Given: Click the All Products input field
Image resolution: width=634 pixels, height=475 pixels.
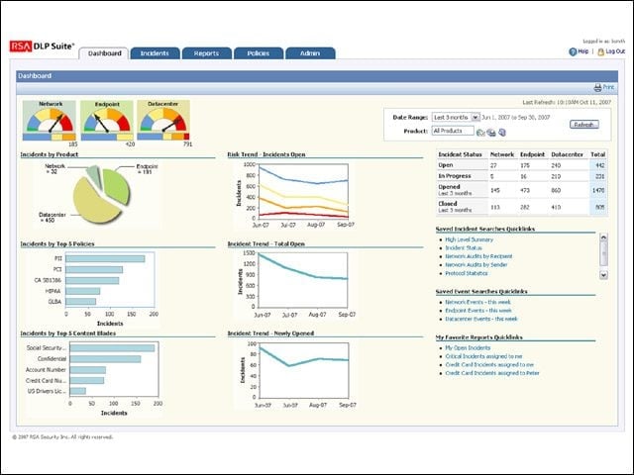Looking at the screenshot, I should point(453,131).
